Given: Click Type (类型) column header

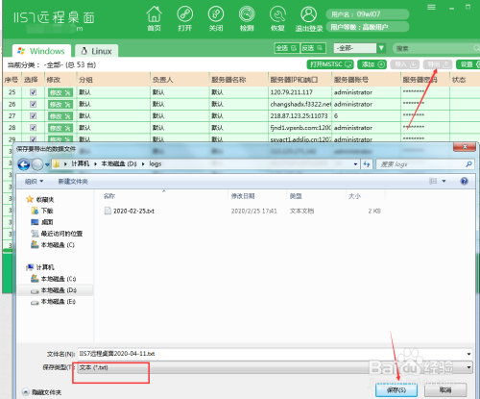Looking at the screenshot, I should tap(296, 196).
